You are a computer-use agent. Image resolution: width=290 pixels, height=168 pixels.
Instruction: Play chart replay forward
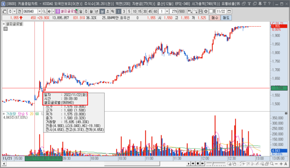(x=188, y=163)
